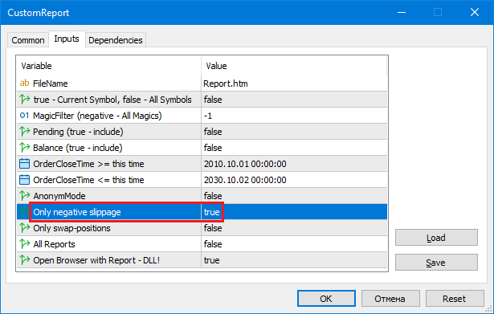Click the bool icon beside Pending row
This screenshot has height=314, width=494.
pos(24,132)
